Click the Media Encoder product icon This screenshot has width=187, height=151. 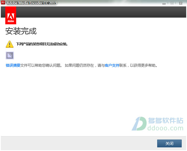point(10,56)
